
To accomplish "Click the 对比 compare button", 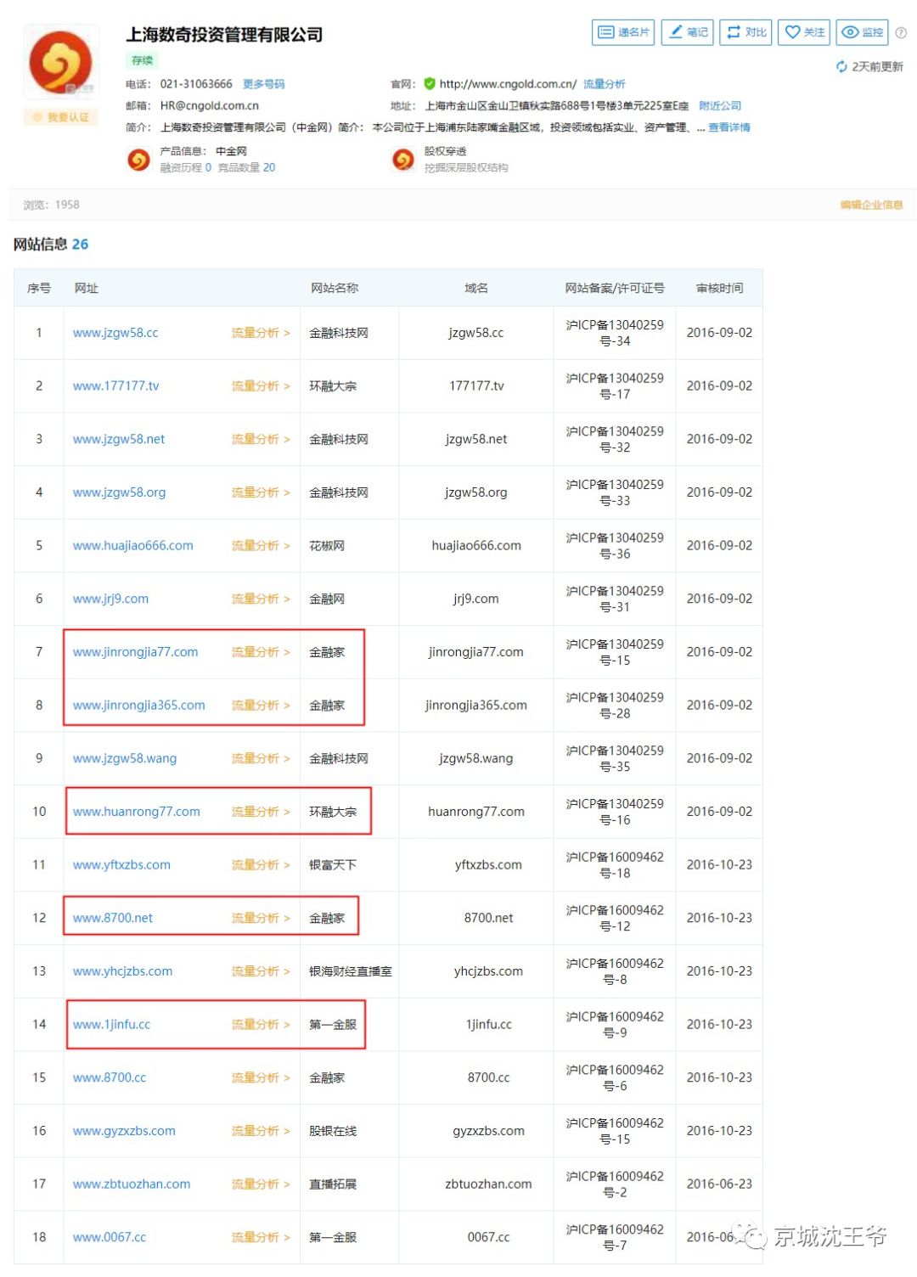I will (x=745, y=32).
